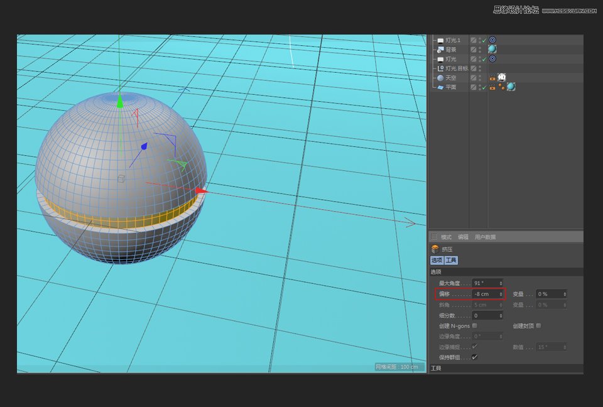Click the phong tag on the 平面 layer
This screenshot has height=407, width=603.
point(503,87)
